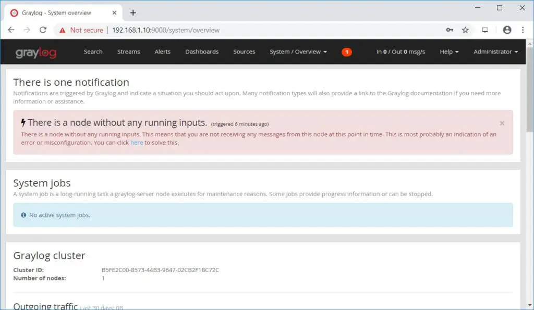Click the 'No active system jobs.' message

pos(59,215)
